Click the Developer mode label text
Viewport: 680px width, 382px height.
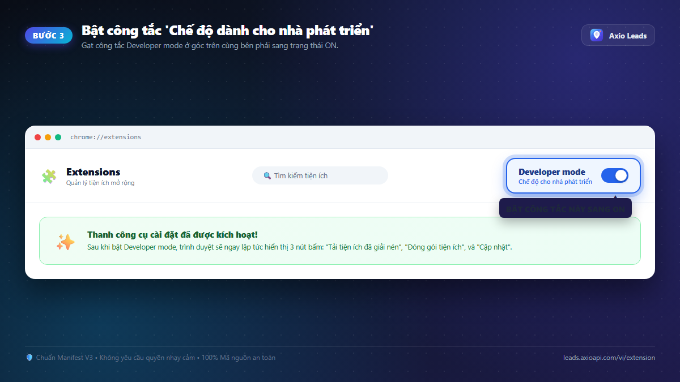552,172
